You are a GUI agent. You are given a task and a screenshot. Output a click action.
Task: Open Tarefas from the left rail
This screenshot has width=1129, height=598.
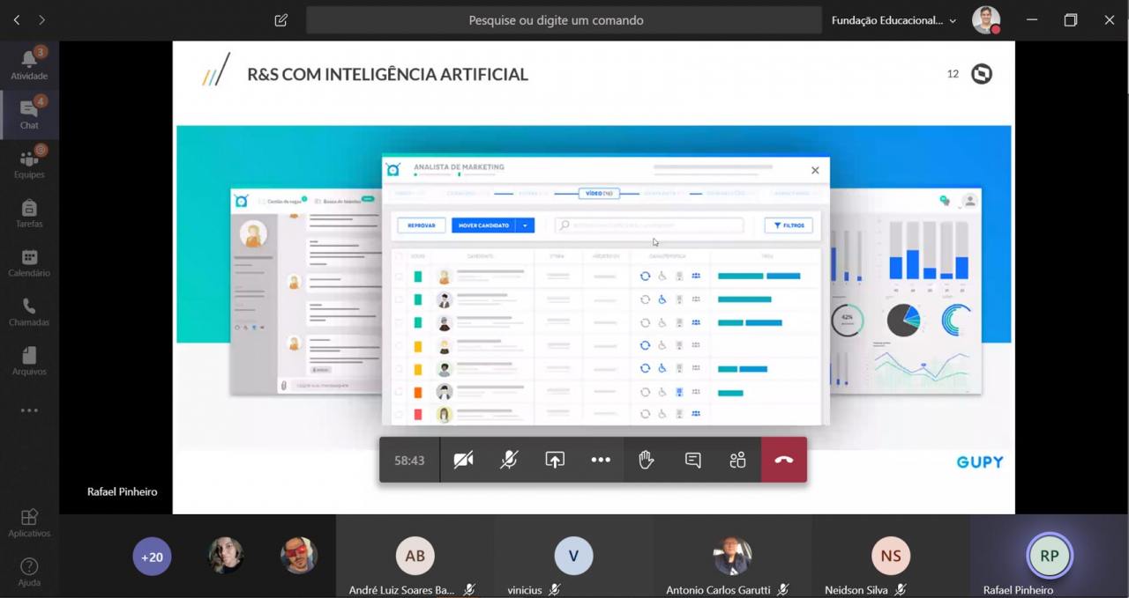click(x=29, y=212)
